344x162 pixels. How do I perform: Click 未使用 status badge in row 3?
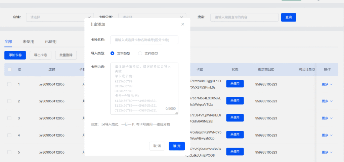coord(235,117)
